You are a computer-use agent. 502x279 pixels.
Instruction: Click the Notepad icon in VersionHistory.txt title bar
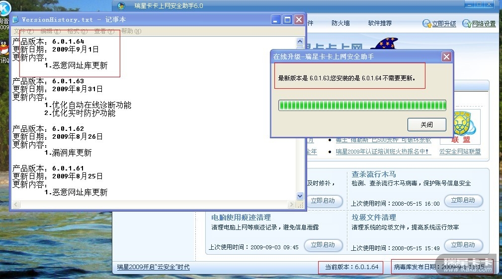[x=15, y=20]
